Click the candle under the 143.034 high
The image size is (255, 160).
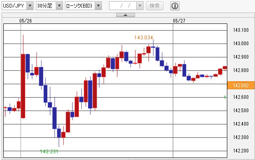tap(153, 47)
